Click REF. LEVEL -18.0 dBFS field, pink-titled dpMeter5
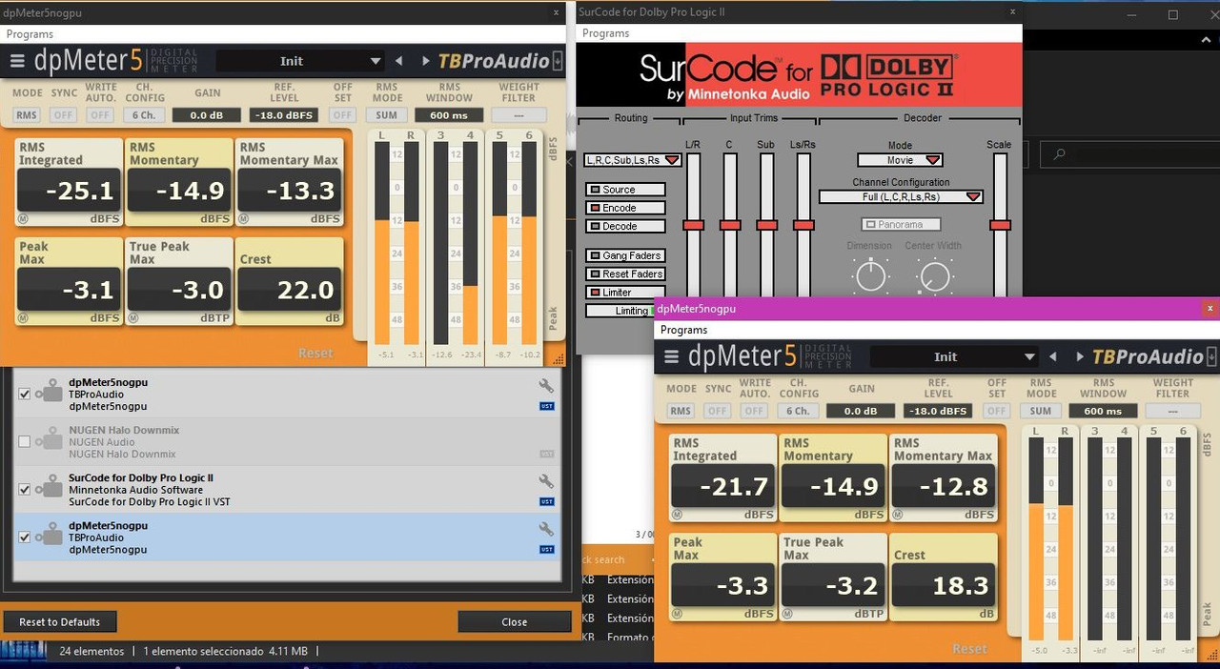The width and height of the screenshot is (1220, 669). [938, 411]
